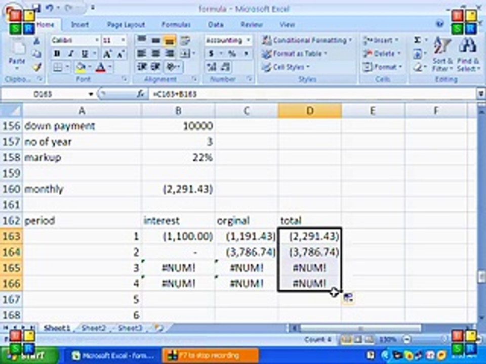Image resolution: width=486 pixels, height=364 pixels.
Task: Toggle Bottom Align (highlighted) button
Action: click(169, 40)
